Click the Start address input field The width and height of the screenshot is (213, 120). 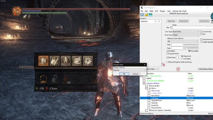tap(185, 45)
